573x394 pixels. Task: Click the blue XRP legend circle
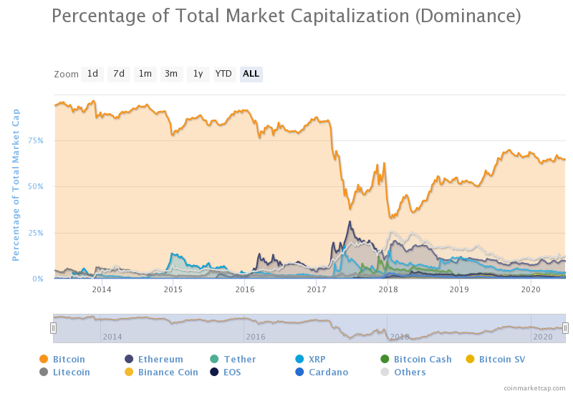299,359
